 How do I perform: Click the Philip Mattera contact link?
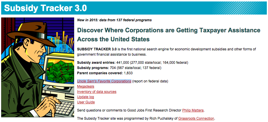pos(193,110)
